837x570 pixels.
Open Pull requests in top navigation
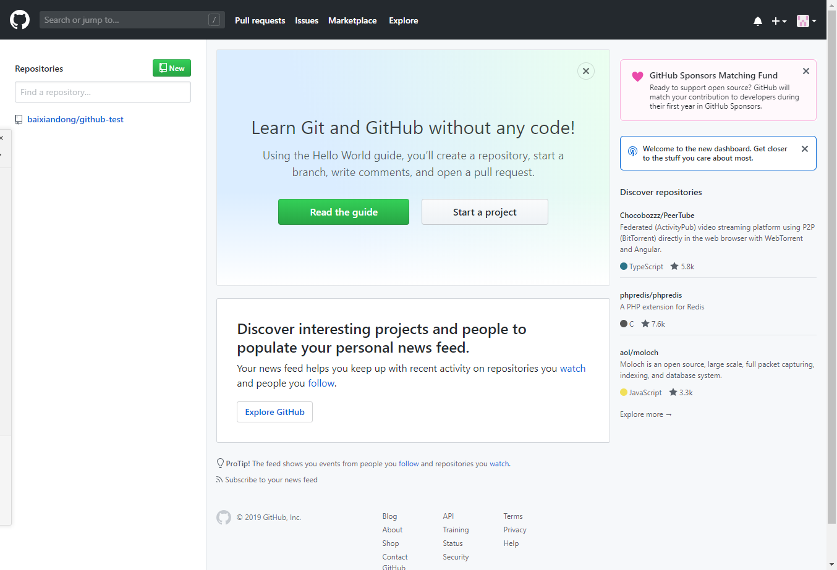[x=260, y=20]
